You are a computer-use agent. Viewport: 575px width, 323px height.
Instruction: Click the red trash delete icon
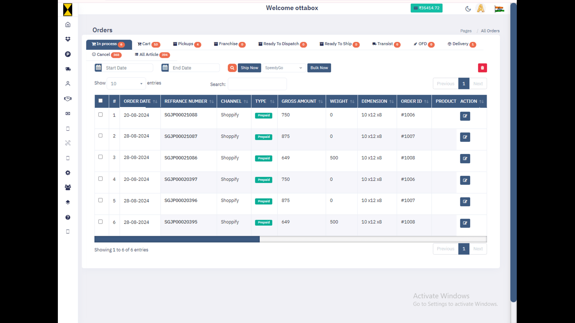pyautogui.click(x=482, y=67)
